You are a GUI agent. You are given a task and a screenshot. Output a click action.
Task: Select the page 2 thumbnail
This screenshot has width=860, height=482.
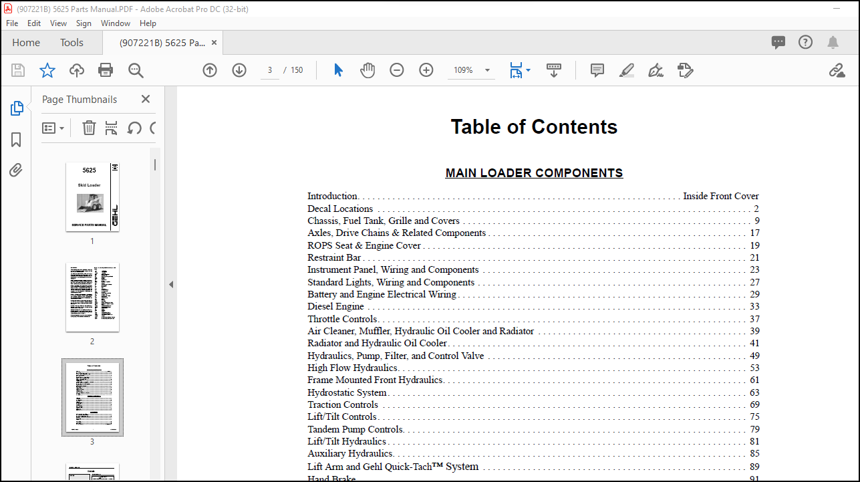coord(92,297)
